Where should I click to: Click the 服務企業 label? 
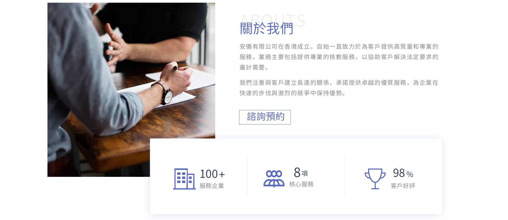point(212,186)
